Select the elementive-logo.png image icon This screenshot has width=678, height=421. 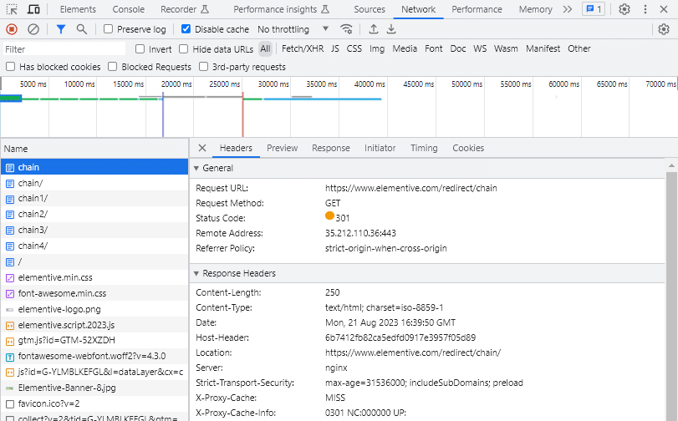coord(10,310)
